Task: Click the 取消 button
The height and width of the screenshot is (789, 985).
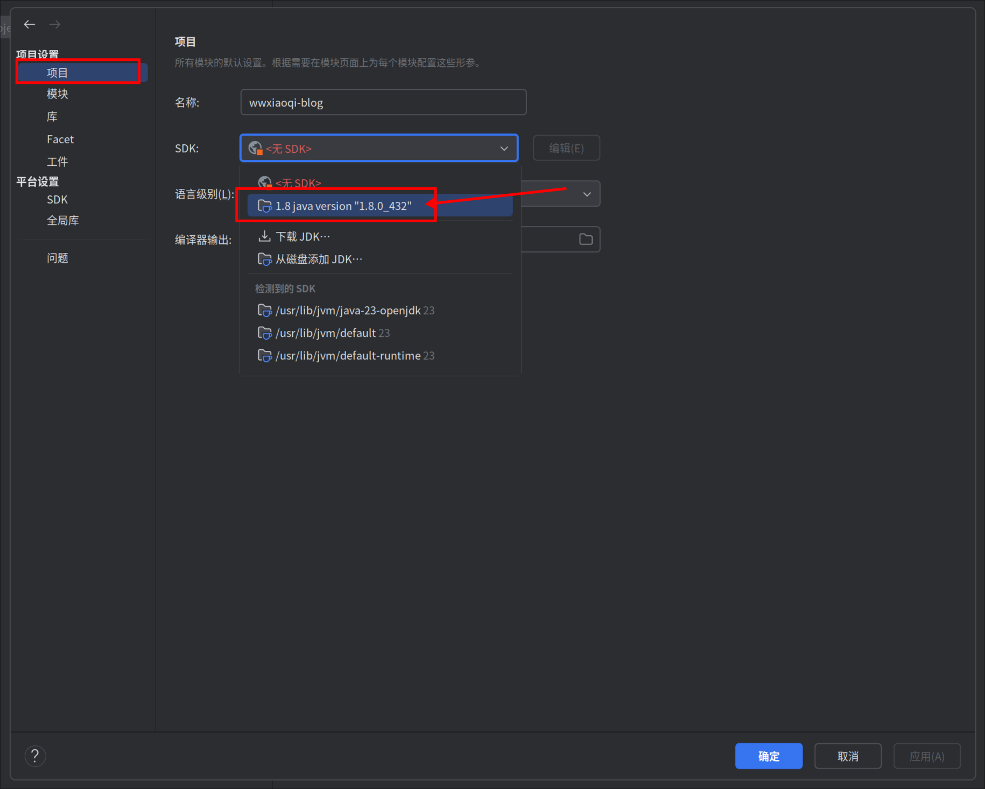Action: tap(847, 756)
